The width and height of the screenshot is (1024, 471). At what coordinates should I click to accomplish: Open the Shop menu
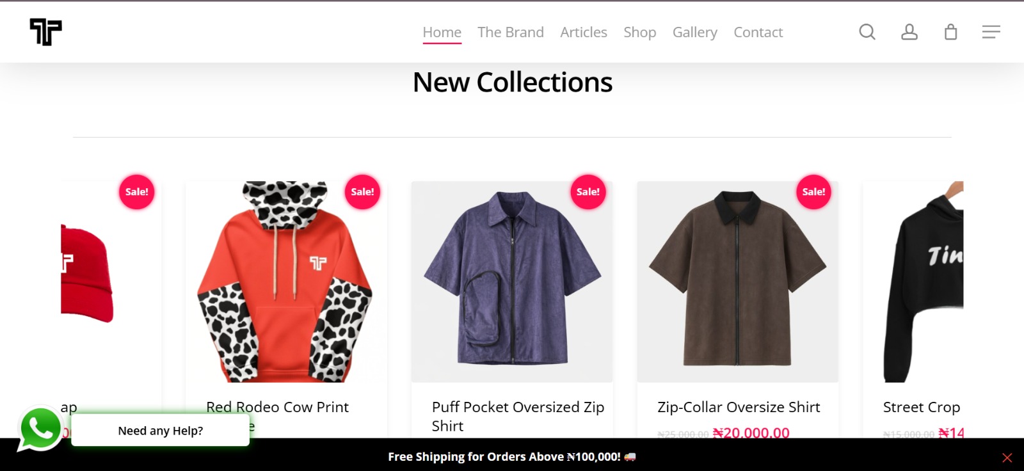tap(640, 32)
